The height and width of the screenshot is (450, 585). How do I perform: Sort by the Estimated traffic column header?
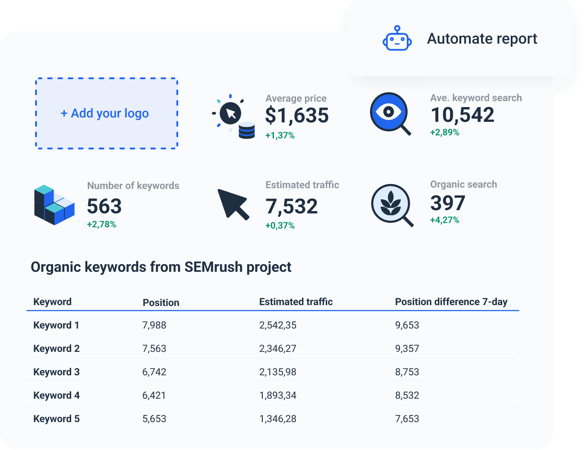[x=296, y=301]
